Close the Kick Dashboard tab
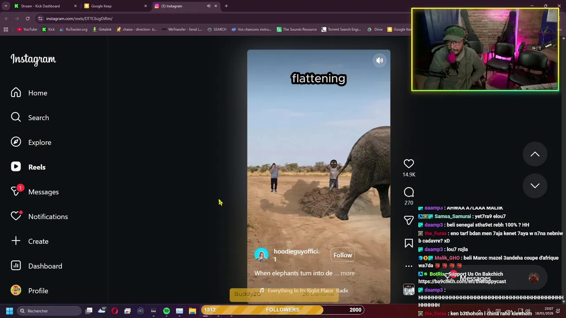566x318 pixels. point(75,6)
